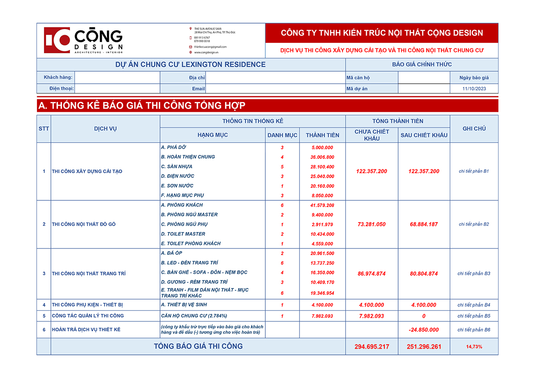
Task: Click the envelope icon beside the email address
Action: point(191,47)
